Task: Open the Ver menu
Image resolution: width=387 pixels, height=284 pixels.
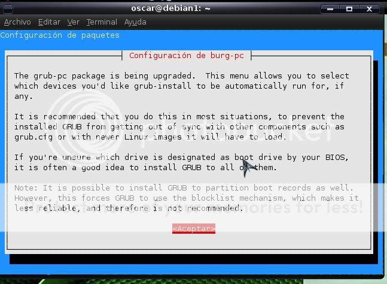Action: click(x=74, y=22)
